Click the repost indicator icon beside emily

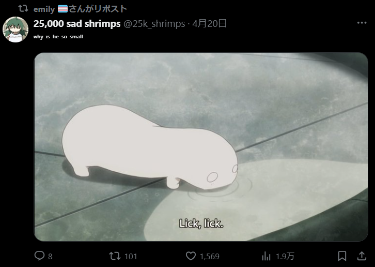point(23,9)
